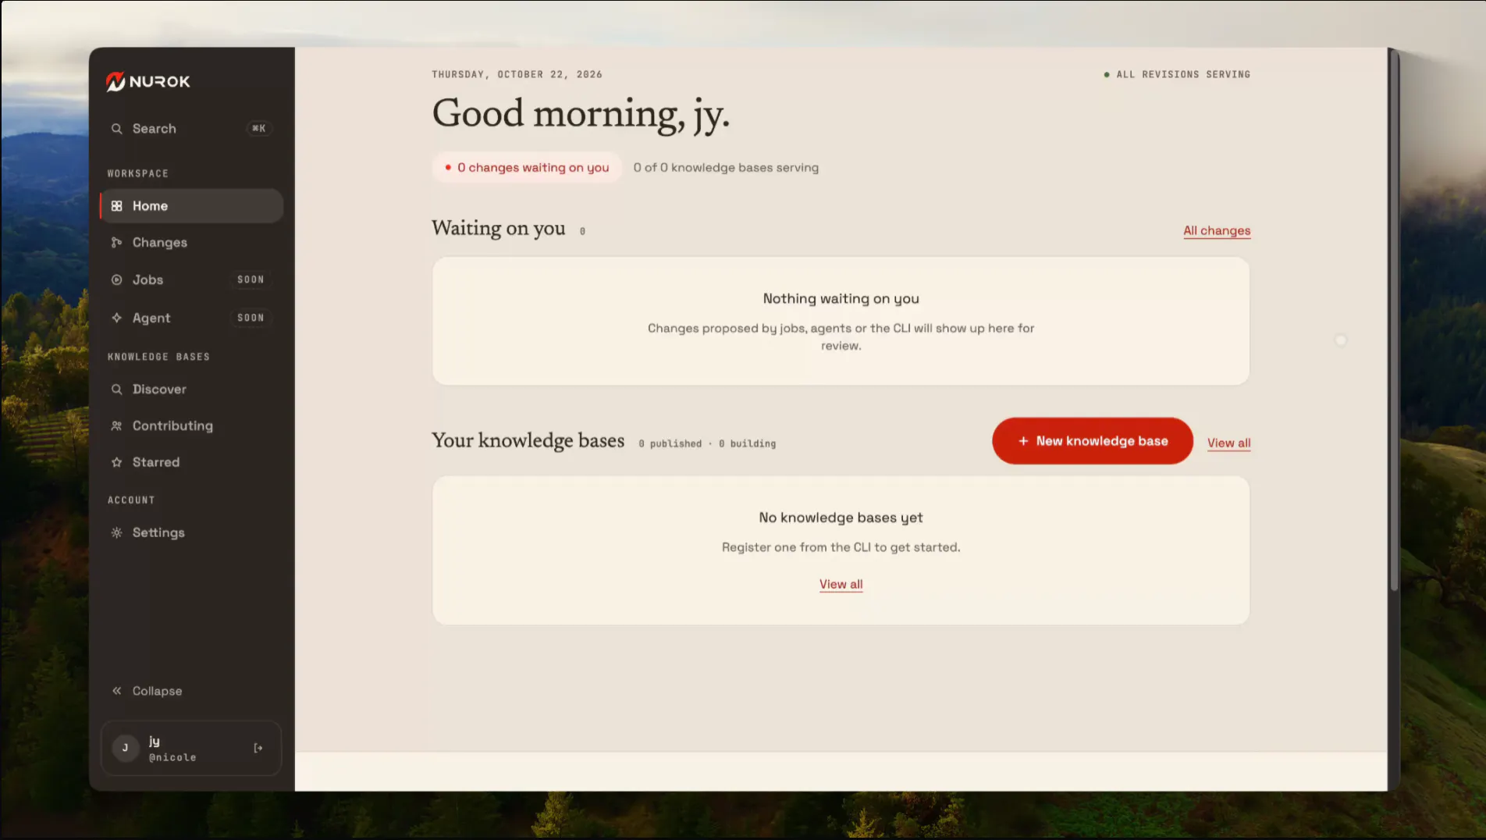This screenshot has width=1486, height=840.
Task: Click the Nurok logo icon
Action: 116,81
